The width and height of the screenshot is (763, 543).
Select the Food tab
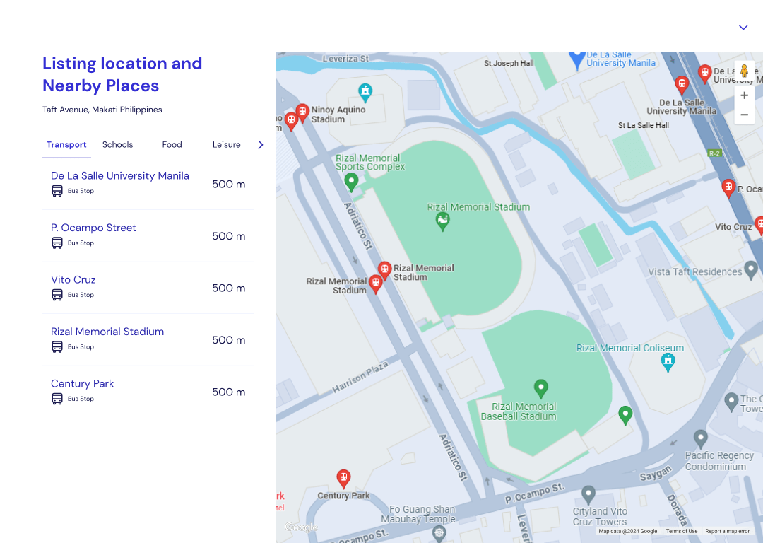click(x=172, y=145)
